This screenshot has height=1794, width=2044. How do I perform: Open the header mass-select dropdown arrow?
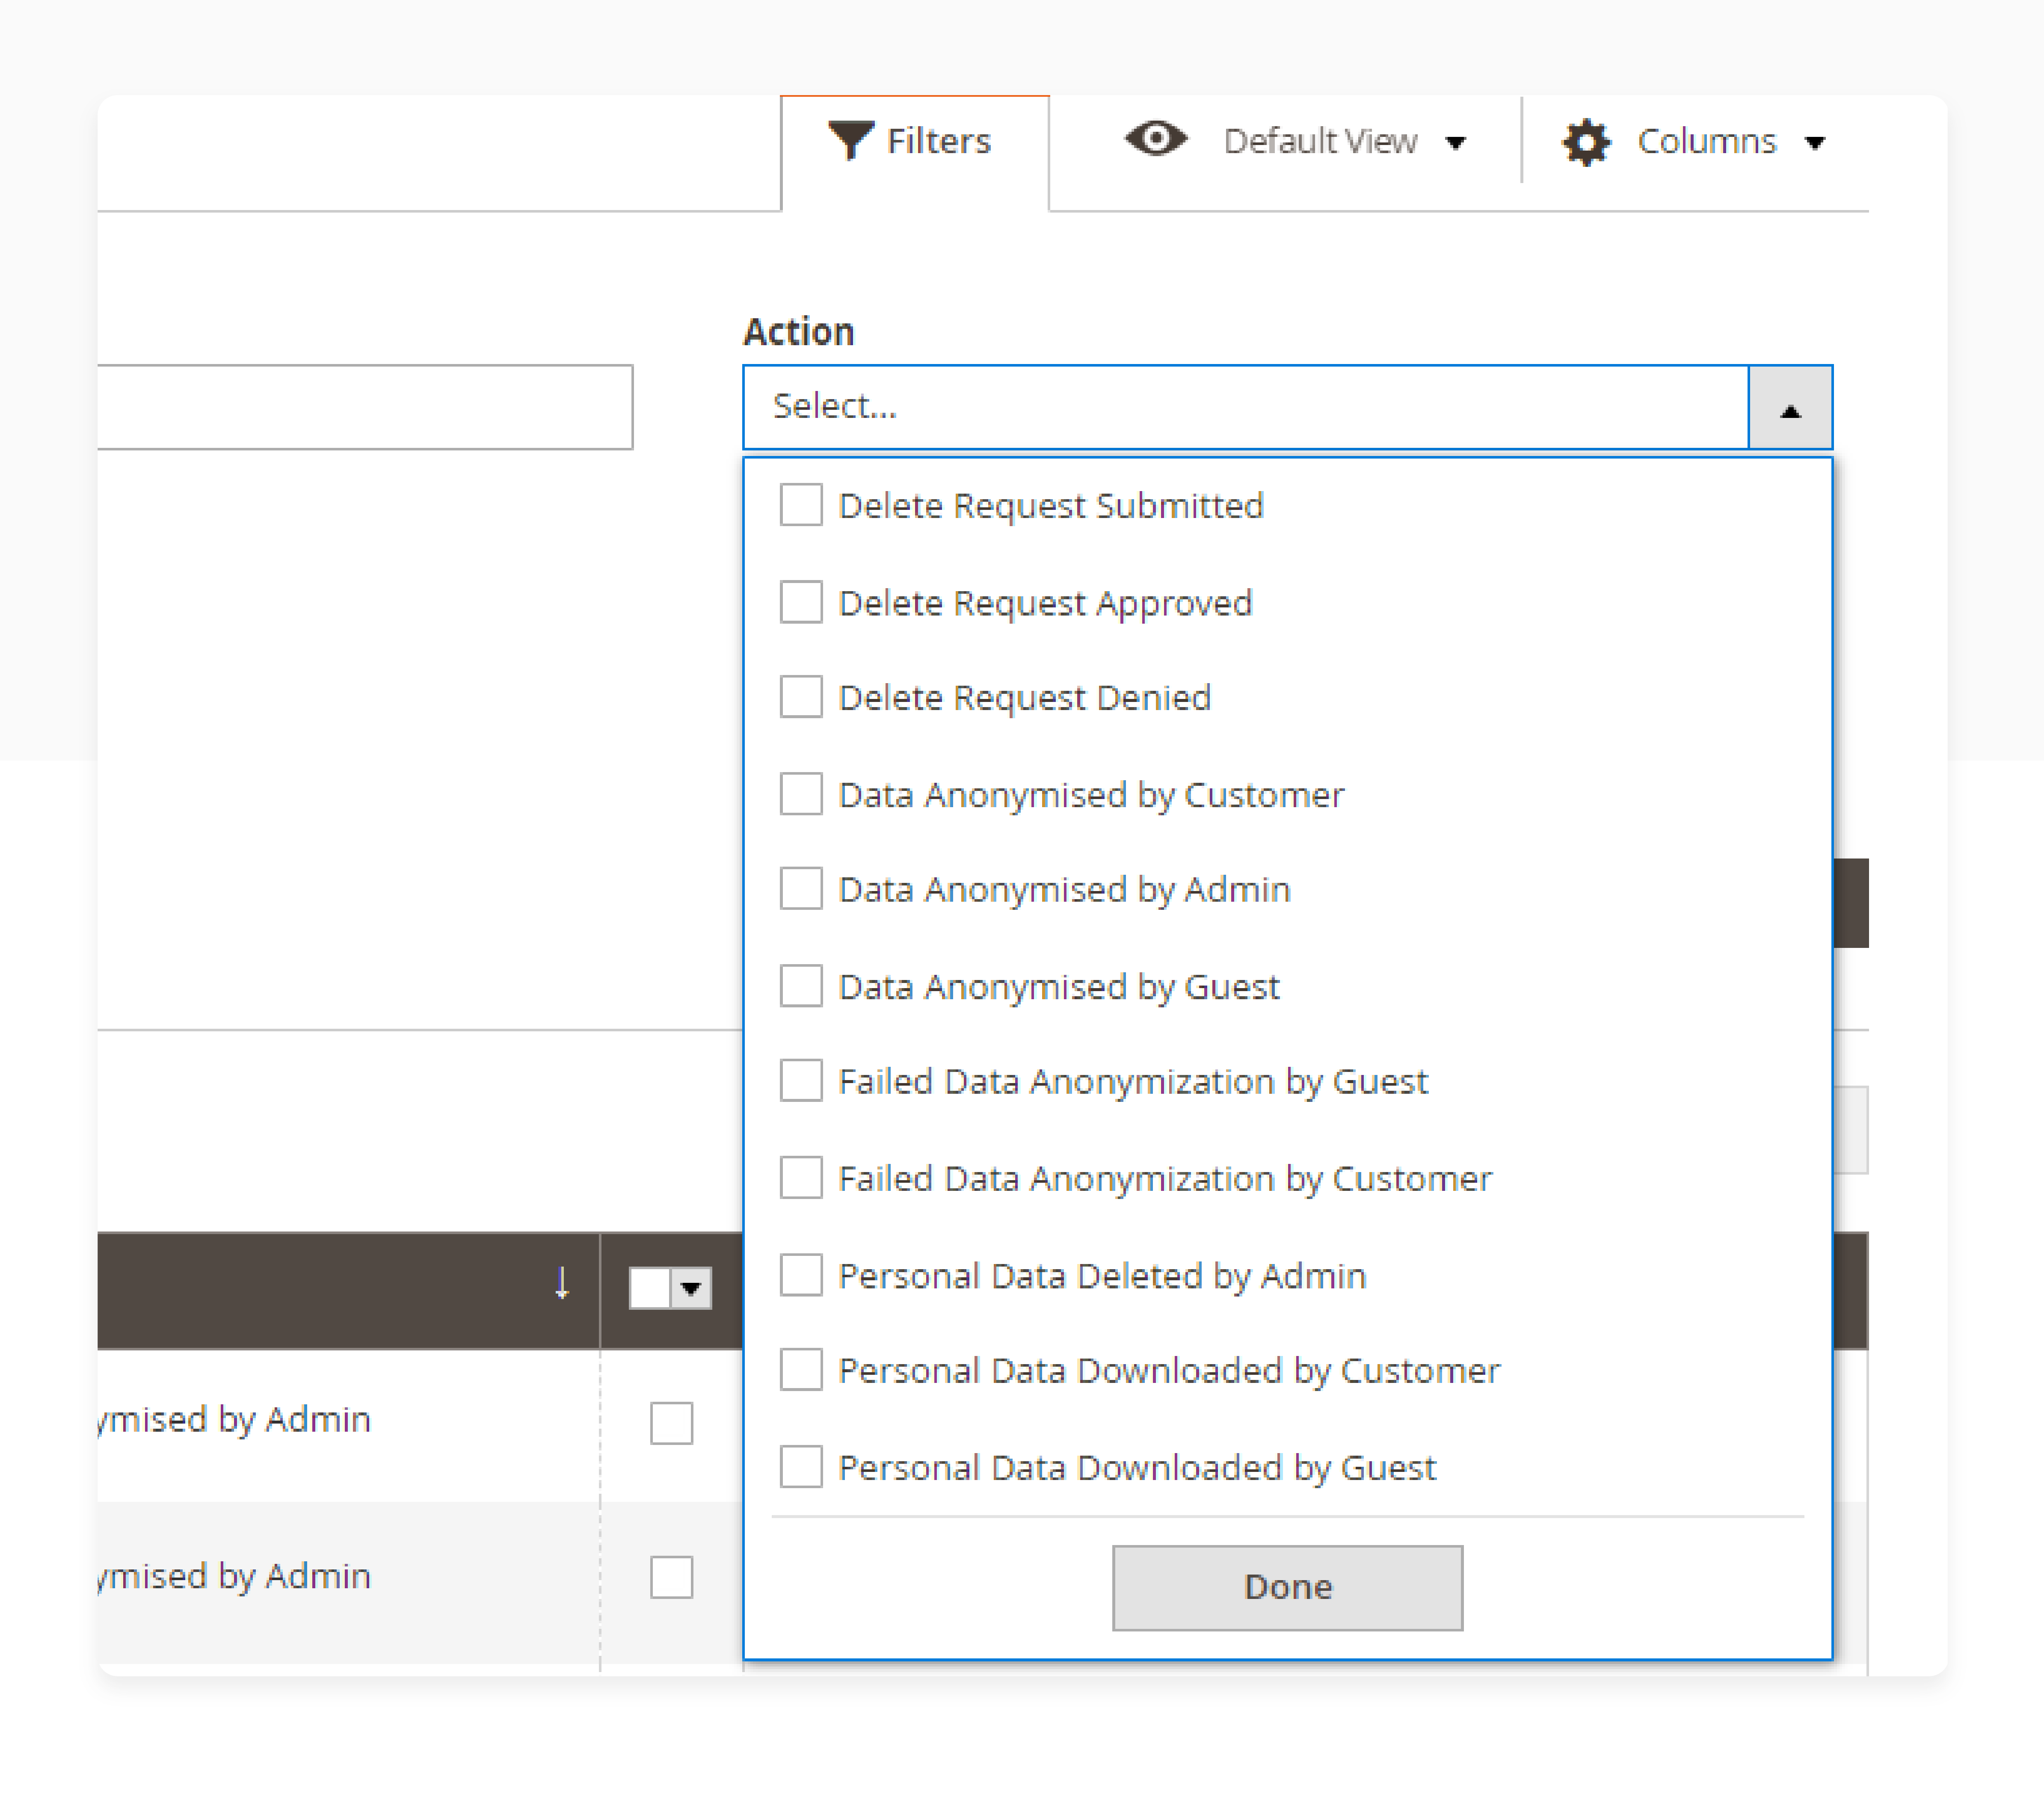691,1289
